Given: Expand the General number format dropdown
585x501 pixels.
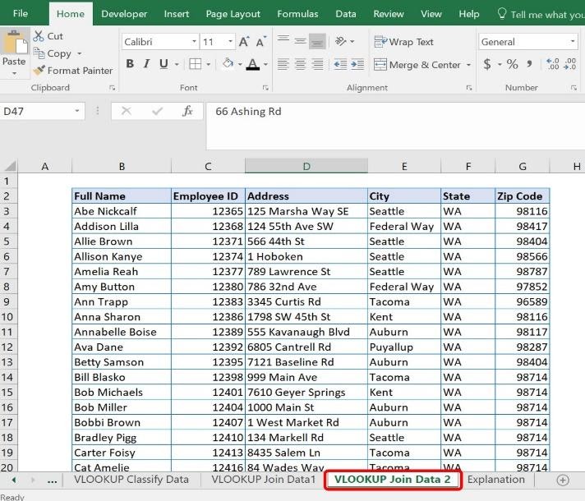Looking at the screenshot, I should point(573,42).
